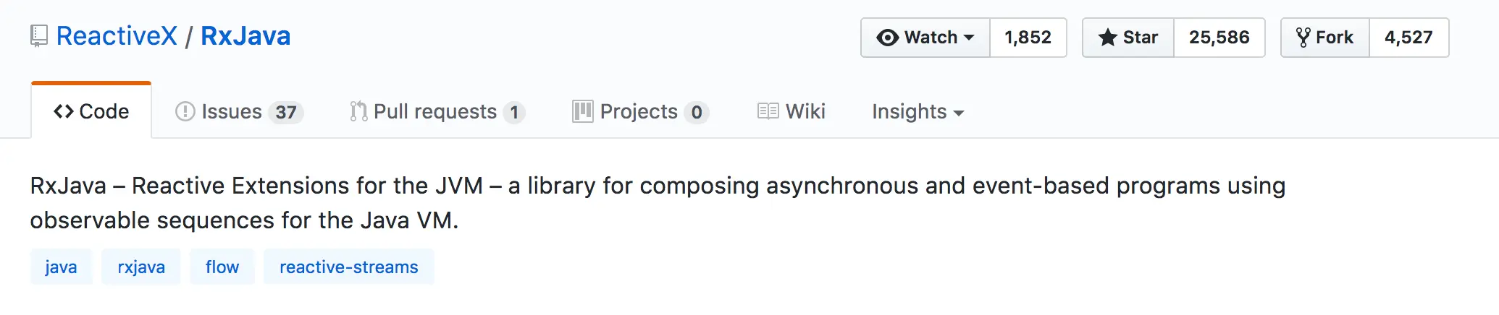Open the Watch dropdown menu
This screenshot has width=1499, height=315.
pos(925,38)
